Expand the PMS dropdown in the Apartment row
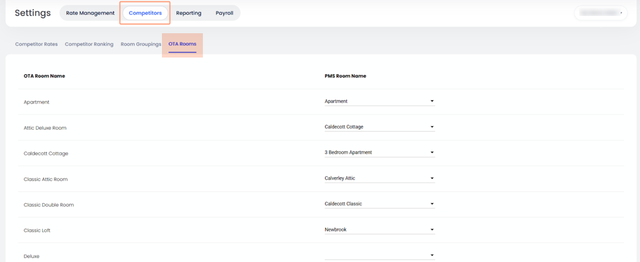This screenshot has width=640, height=262. 380,101
